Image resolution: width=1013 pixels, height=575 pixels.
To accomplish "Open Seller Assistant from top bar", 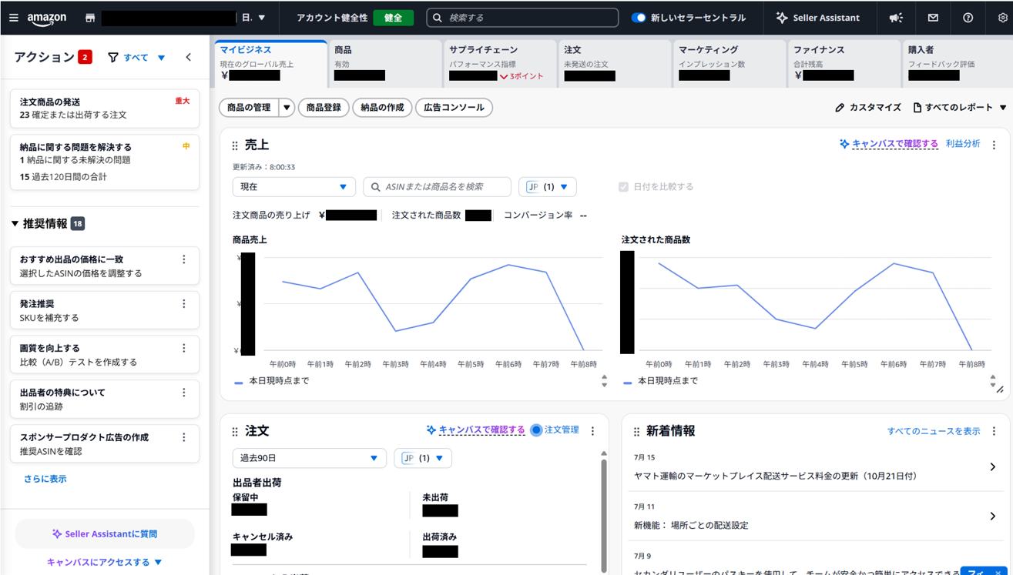I will [x=817, y=18].
